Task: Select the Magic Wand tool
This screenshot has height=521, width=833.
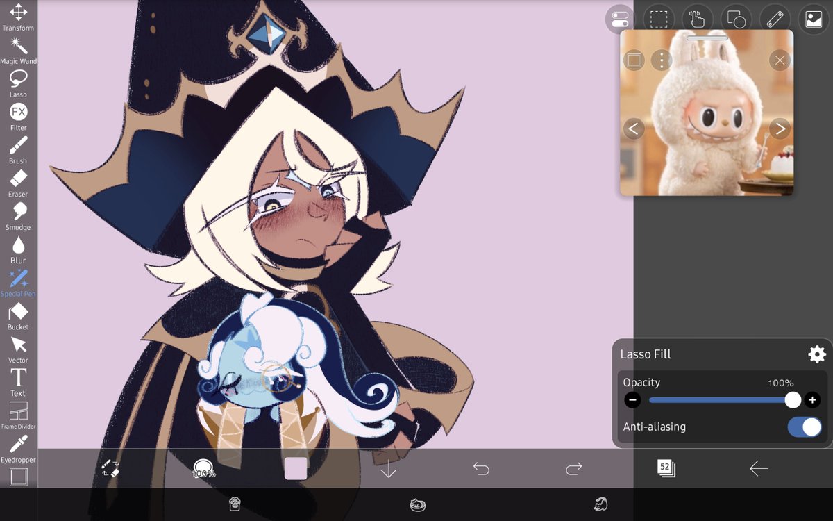Action: [18, 51]
